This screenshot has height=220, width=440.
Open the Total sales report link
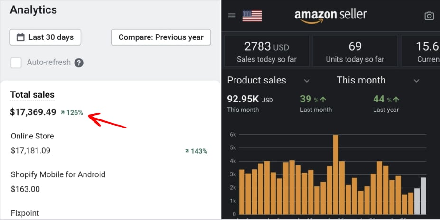click(32, 95)
